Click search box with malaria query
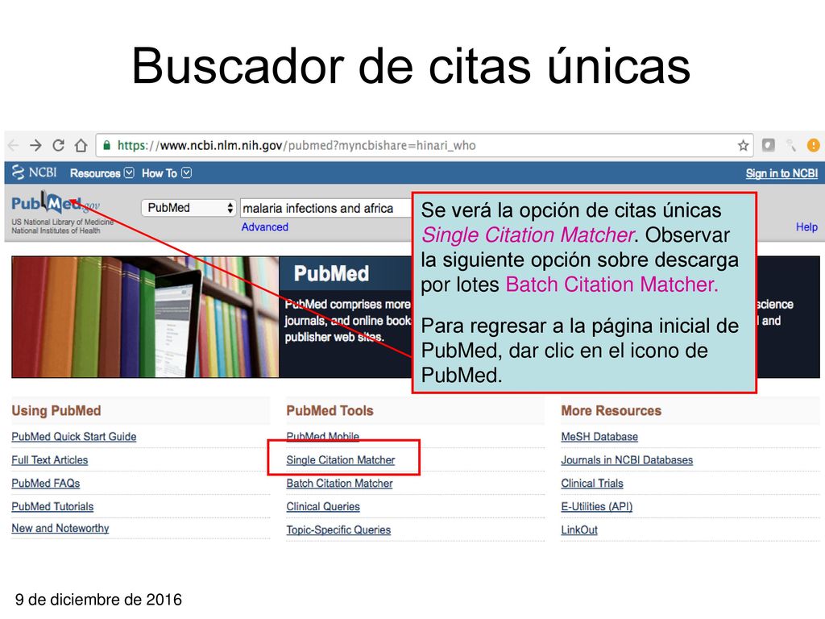825x619 pixels. pyautogui.click(x=325, y=209)
